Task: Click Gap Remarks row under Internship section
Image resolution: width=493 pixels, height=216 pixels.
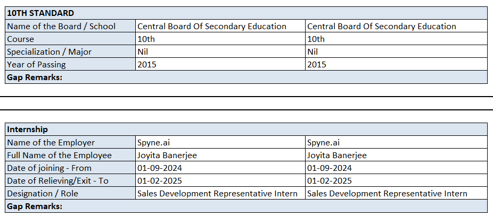Action: [35, 206]
